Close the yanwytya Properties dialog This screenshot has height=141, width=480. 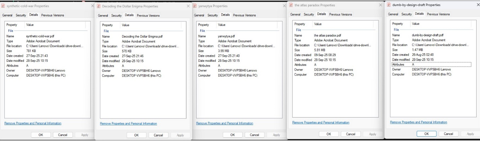click(284, 6)
